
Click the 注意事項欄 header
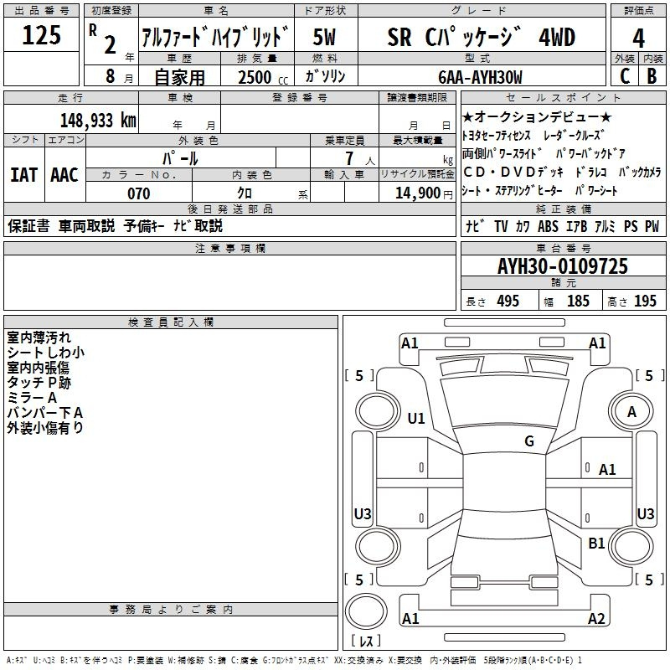pos(229,249)
